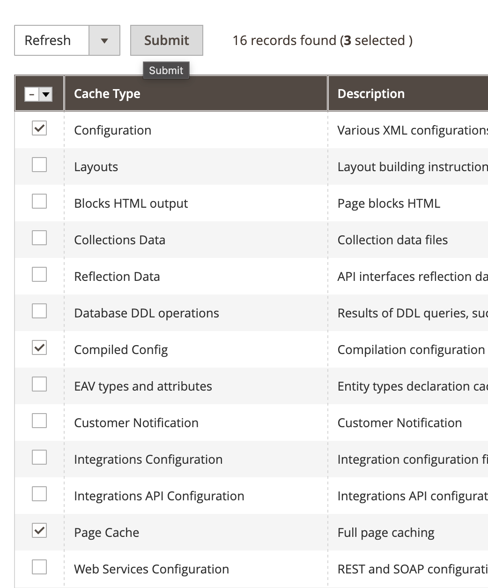The width and height of the screenshot is (488, 588).
Task: Enable the Integrations API Configuration checkbox
Action: coord(39,494)
